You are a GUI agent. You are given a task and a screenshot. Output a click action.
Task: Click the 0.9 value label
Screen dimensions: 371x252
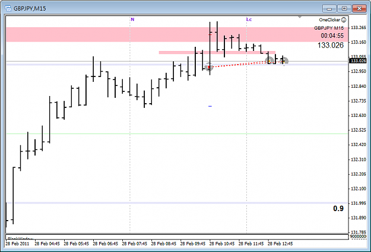point(338,209)
